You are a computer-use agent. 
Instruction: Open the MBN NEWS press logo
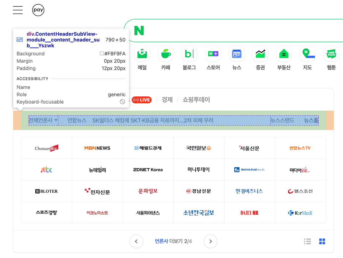click(x=98, y=148)
